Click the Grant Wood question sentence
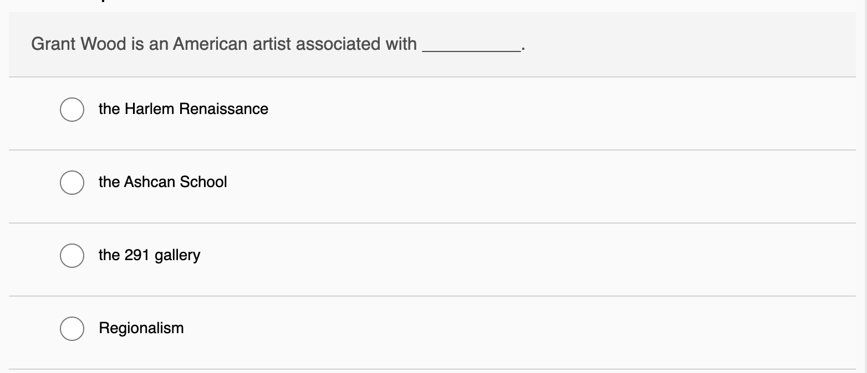Image resolution: width=867 pixels, height=373 pixels. click(x=223, y=44)
